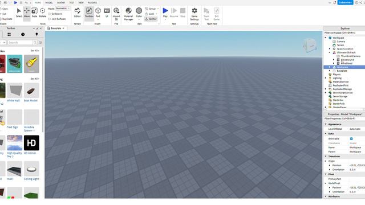The height and width of the screenshot is (205, 365).
Task: Click the Filter Properties input field
Action: [x=344, y=118]
